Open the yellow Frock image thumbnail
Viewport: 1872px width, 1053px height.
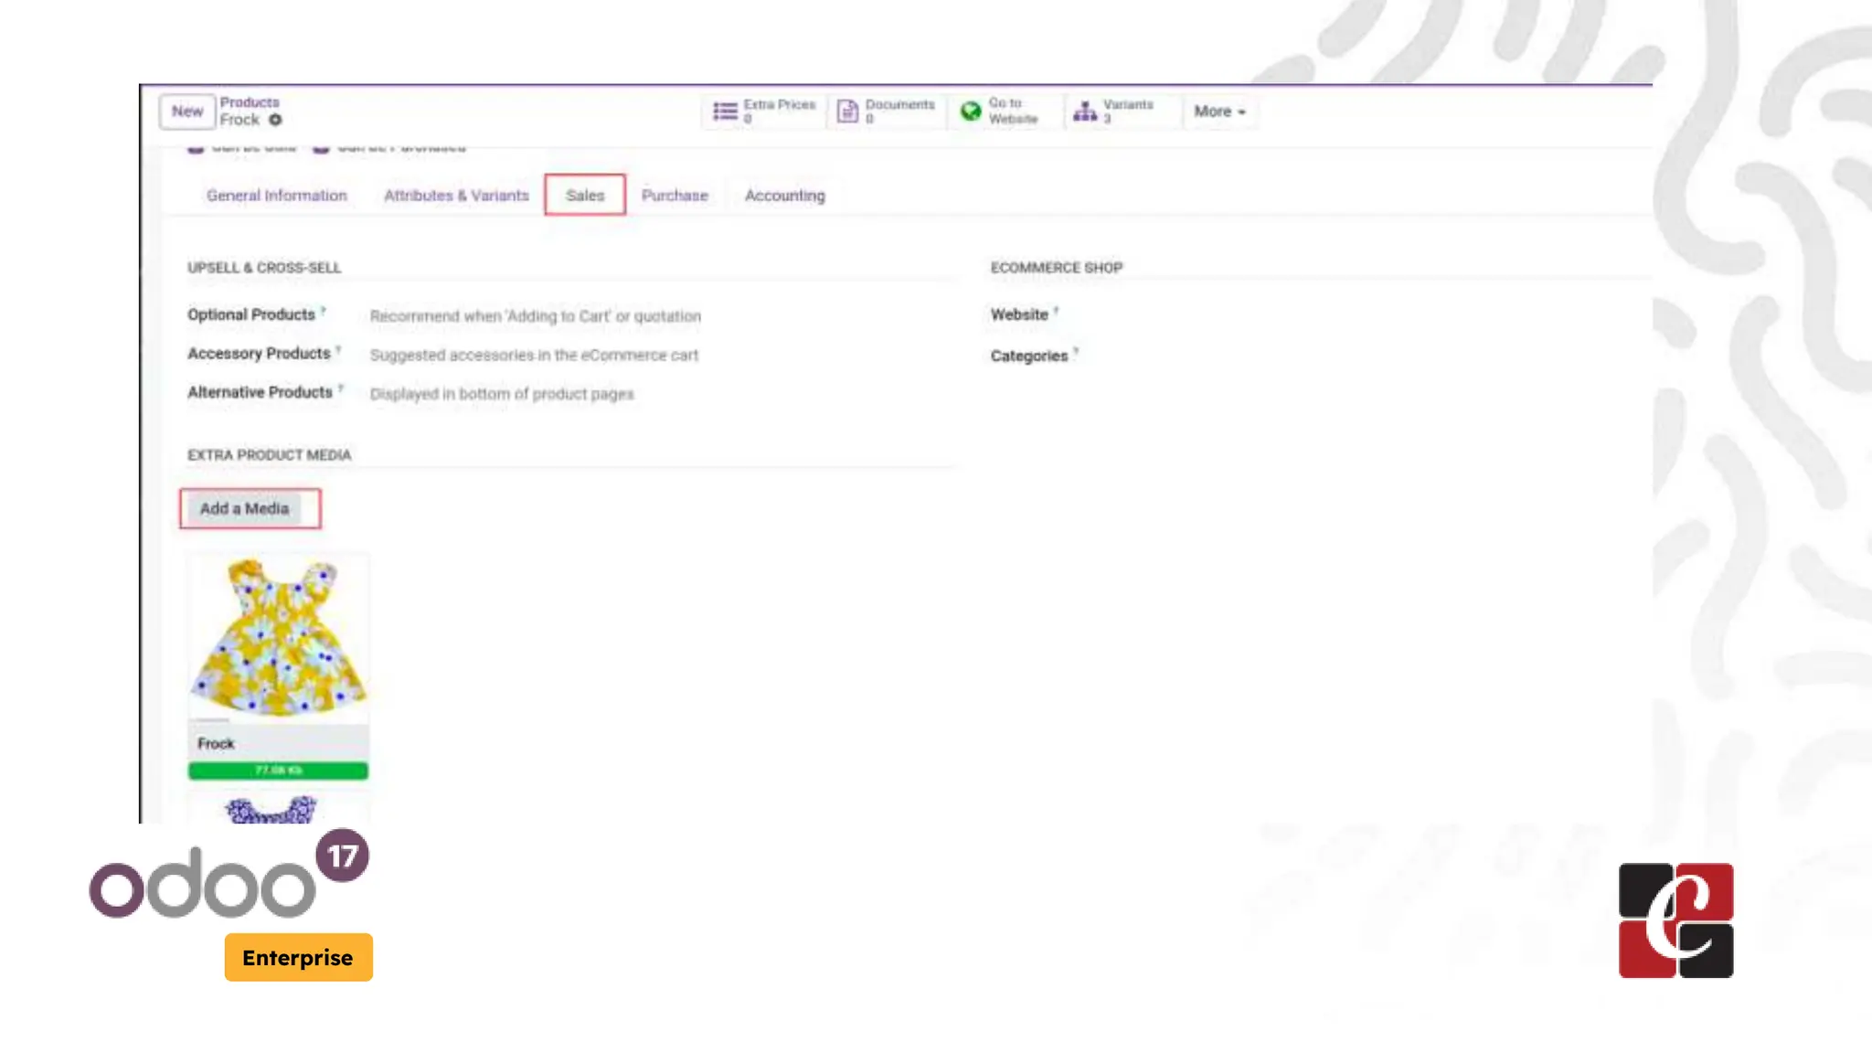[278, 638]
